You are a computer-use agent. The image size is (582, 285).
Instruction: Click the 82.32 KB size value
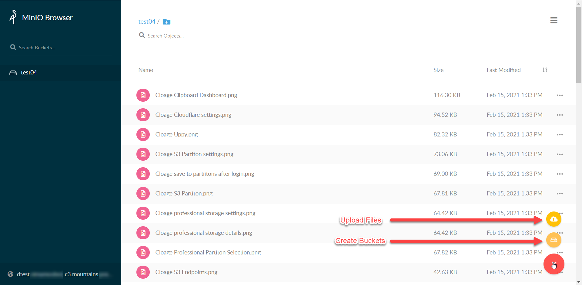[x=445, y=134]
